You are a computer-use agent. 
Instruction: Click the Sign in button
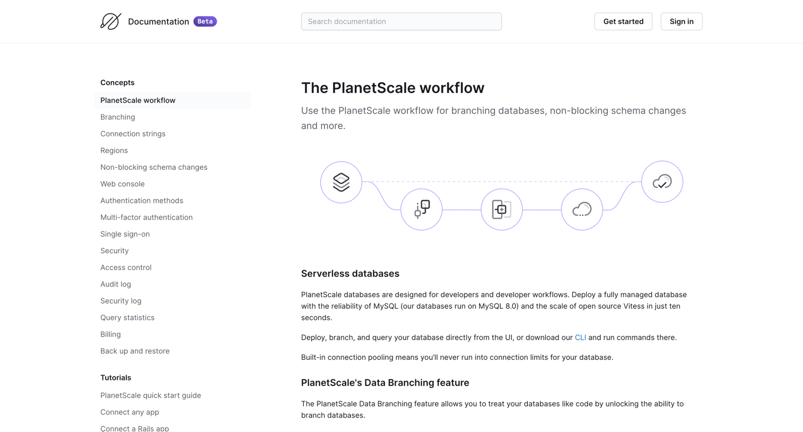coord(681,21)
